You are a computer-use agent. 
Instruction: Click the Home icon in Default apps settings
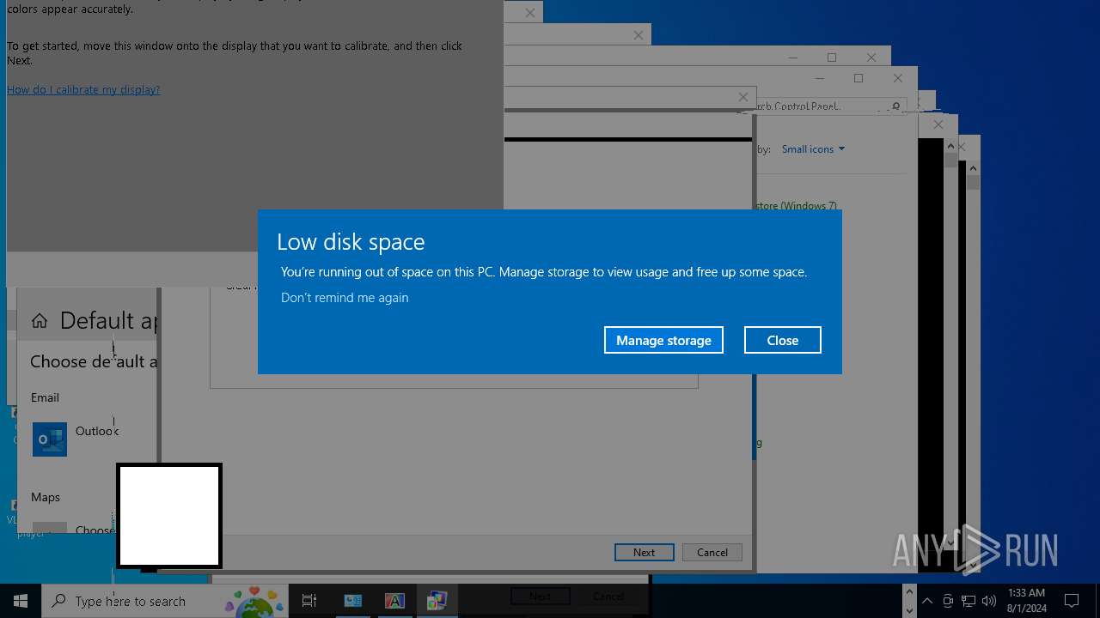click(x=40, y=321)
